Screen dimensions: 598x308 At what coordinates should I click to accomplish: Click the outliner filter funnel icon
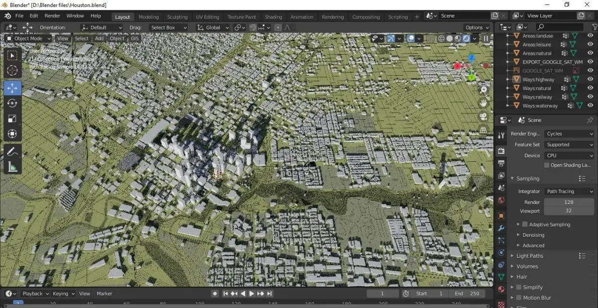click(595, 27)
